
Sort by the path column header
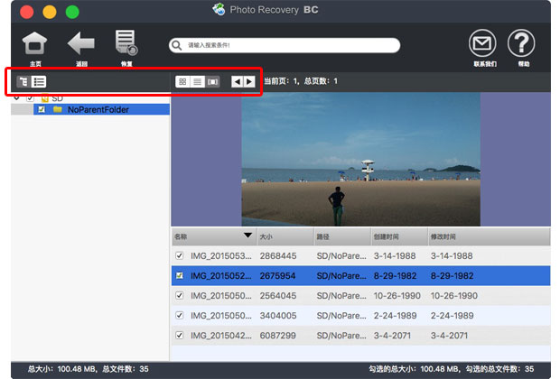[x=342, y=236]
